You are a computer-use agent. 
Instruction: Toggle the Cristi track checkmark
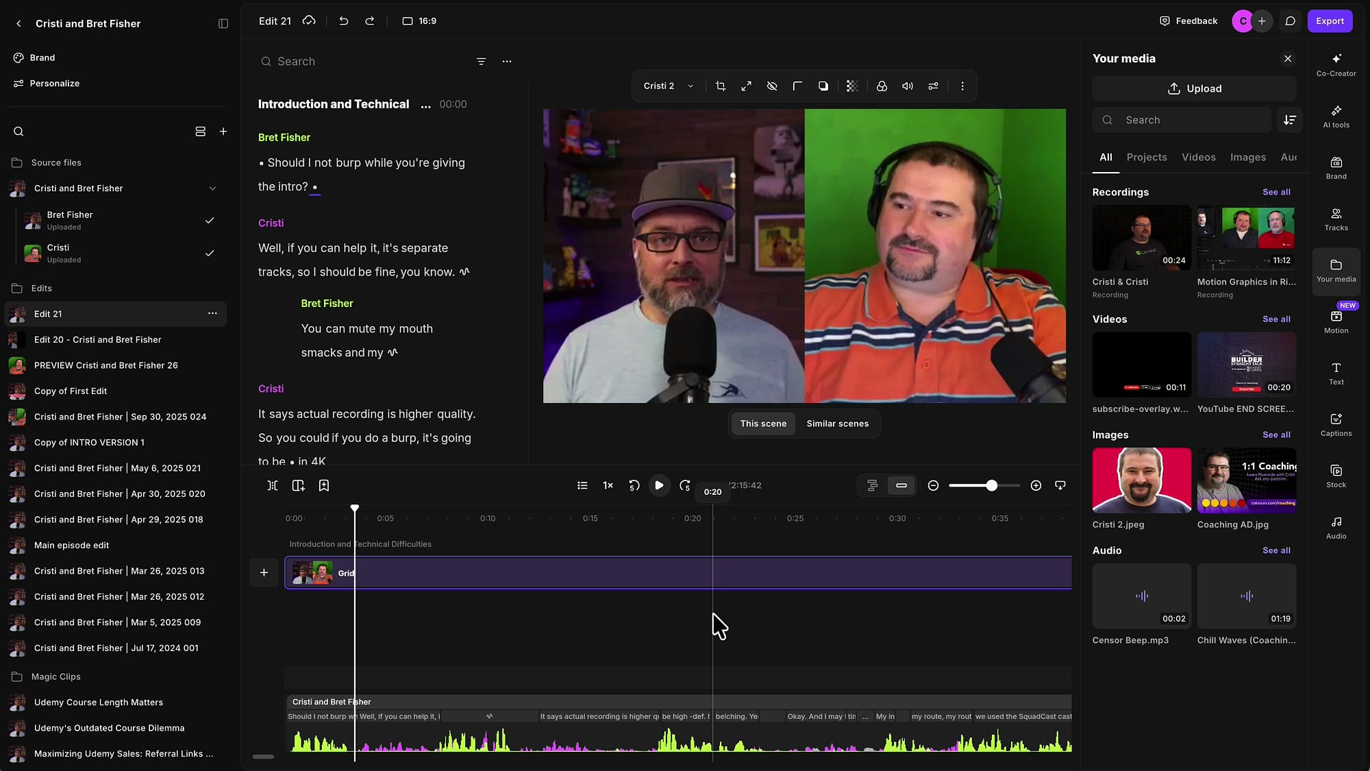[x=210, y=253]
